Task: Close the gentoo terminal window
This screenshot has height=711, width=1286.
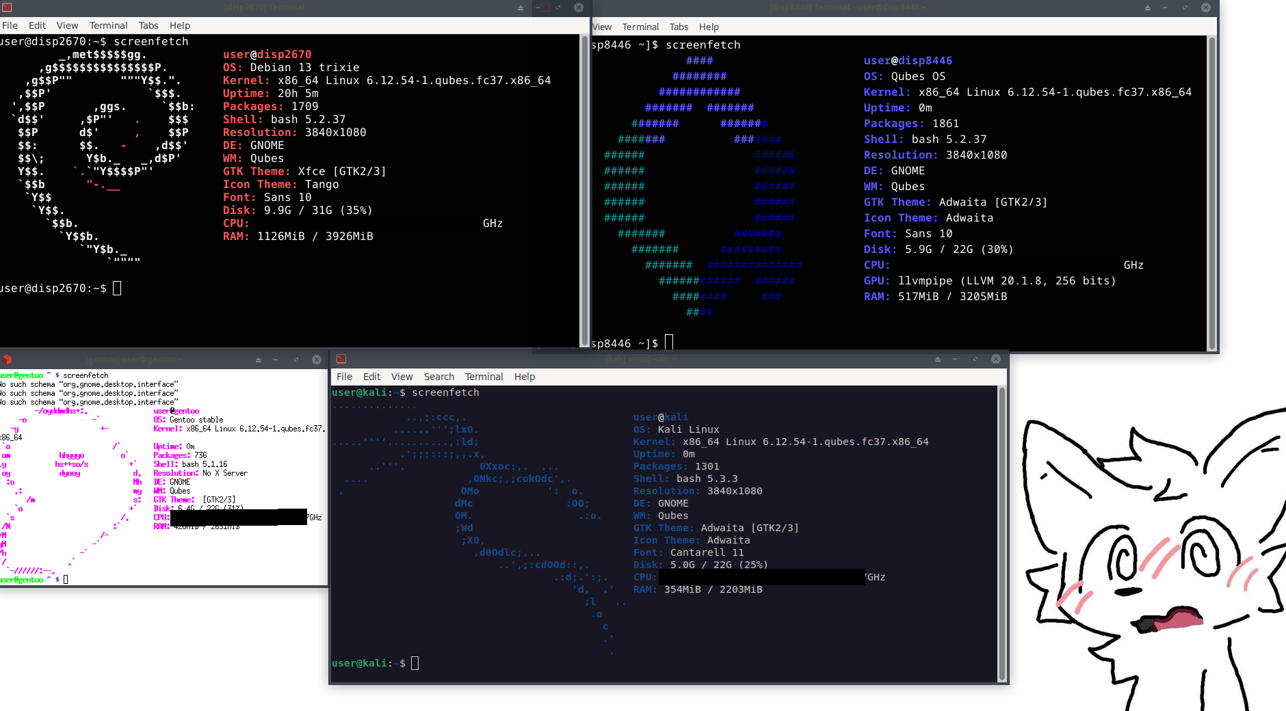Action: tap(317, 359)
